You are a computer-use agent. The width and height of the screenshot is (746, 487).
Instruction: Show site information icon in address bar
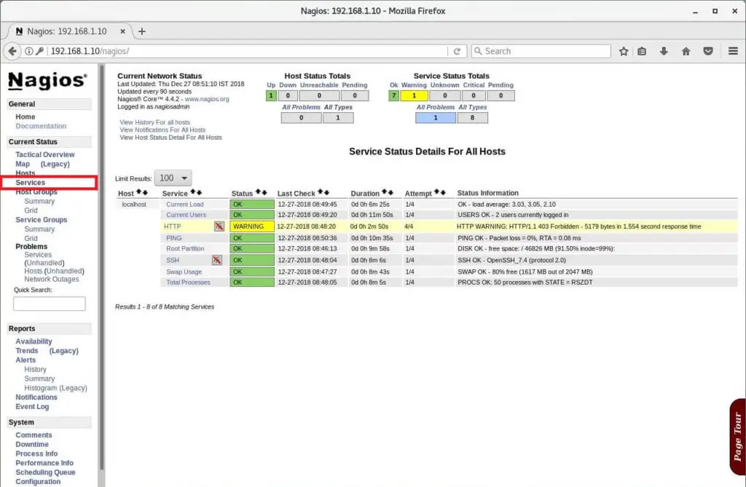pyautogui.click(x=29, y=51)
